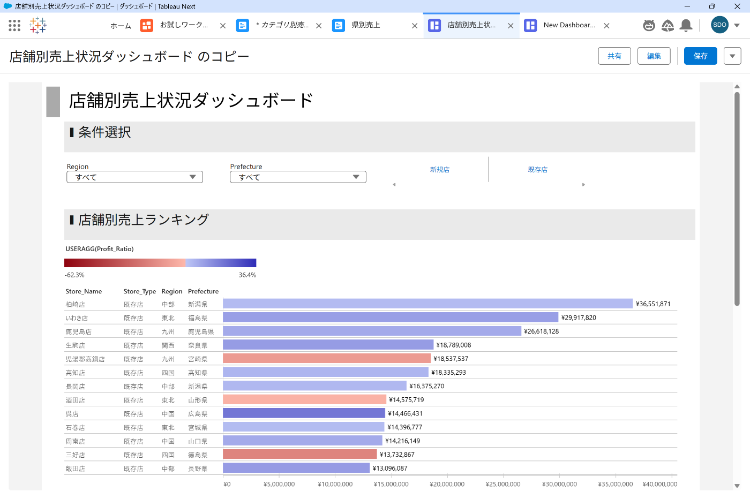Close the 県別売上 tab

tap(415, 26)
